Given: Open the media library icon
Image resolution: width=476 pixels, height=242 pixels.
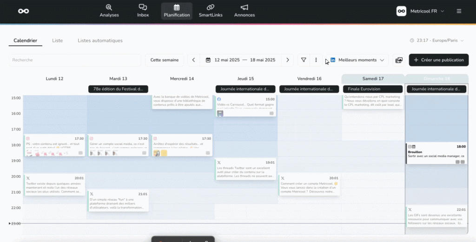Looking at the screenshot, I should point(399,60).
